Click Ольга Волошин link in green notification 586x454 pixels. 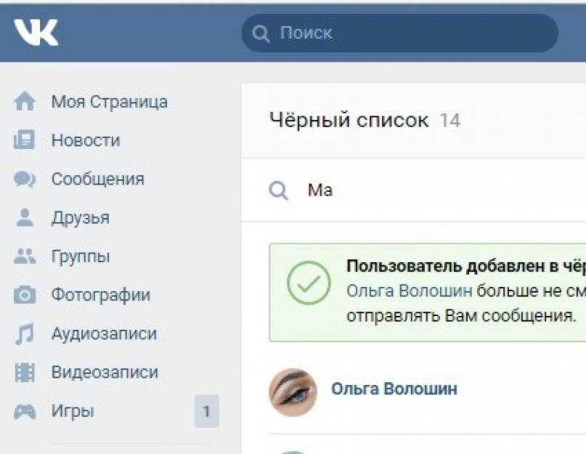click(410, 291)
